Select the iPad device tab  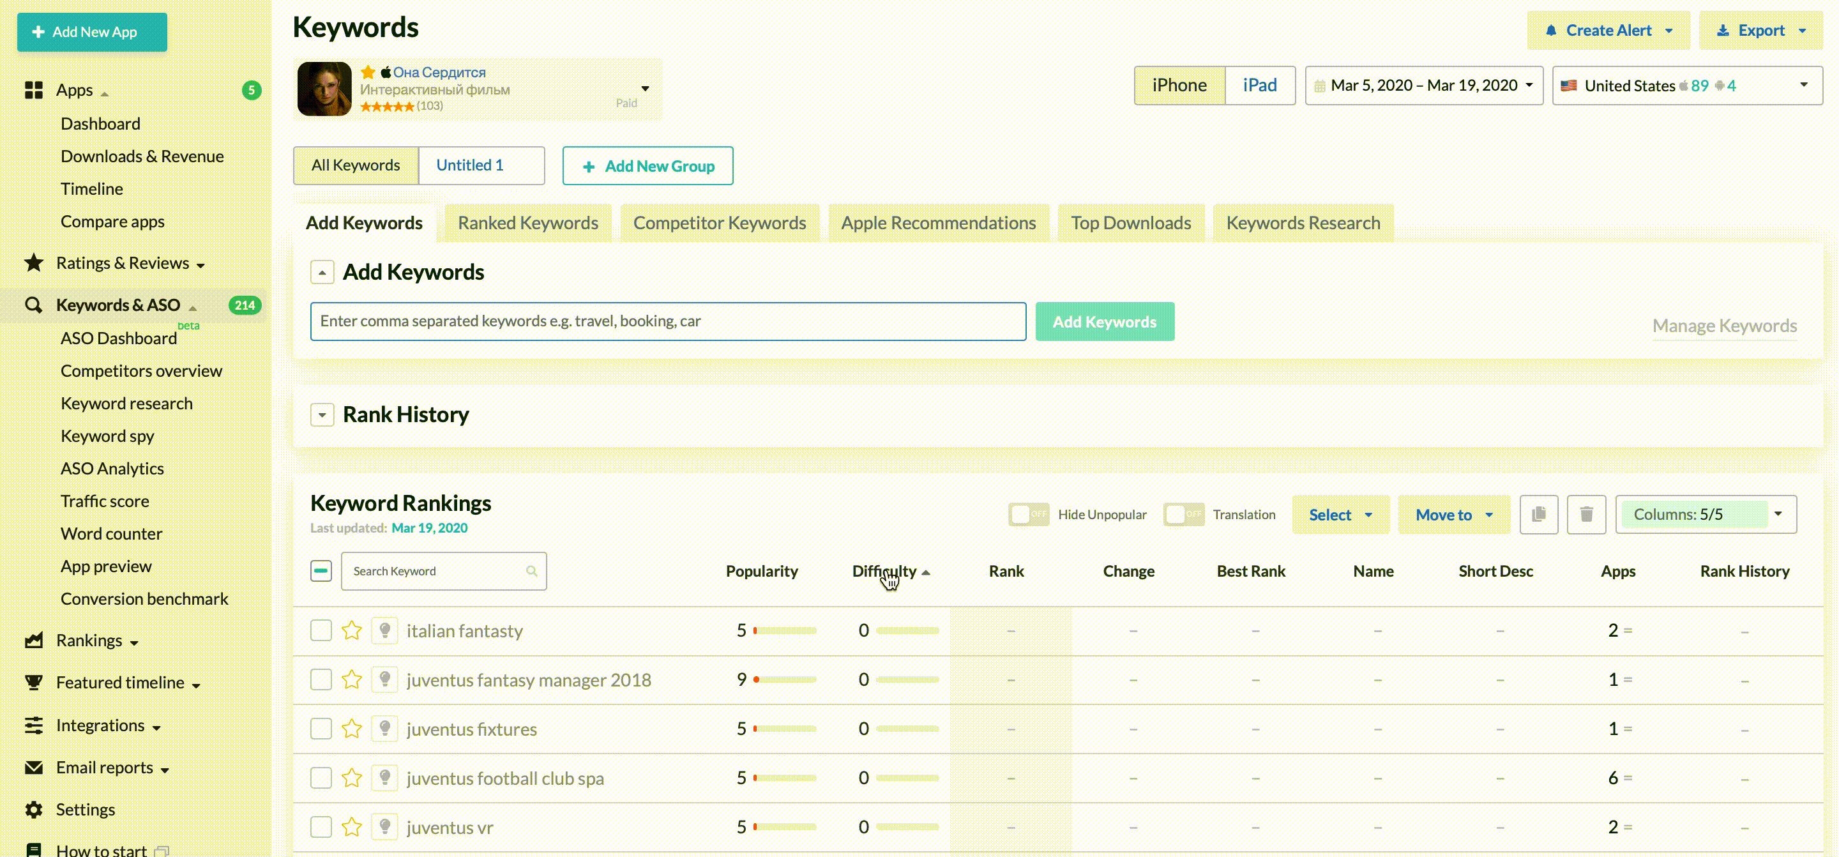pyautogui.click(x=1259, y=86)
